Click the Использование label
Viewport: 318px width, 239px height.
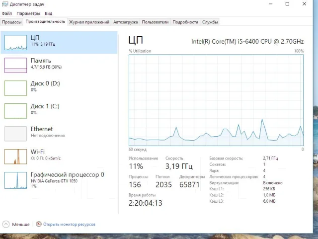143,158
